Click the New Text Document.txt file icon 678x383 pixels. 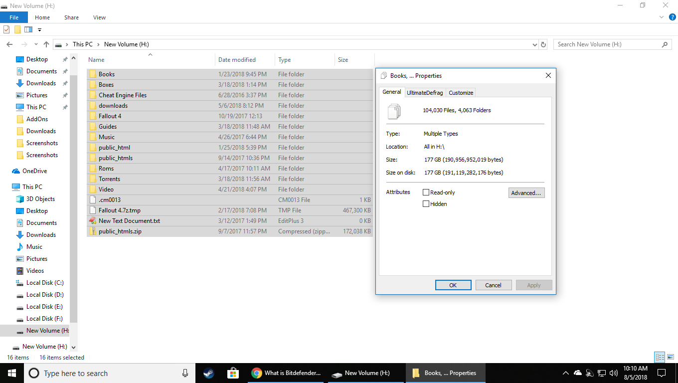93,221
